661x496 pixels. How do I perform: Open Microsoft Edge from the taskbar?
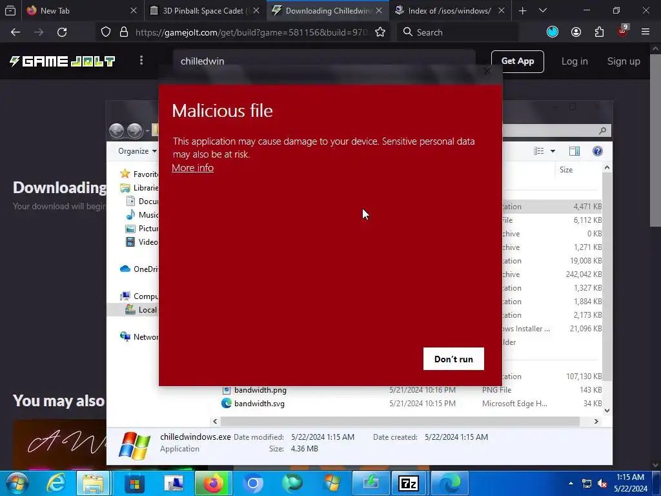[449, 483]
